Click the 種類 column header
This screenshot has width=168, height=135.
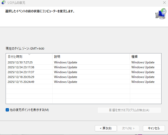click(x=145, y=57)
